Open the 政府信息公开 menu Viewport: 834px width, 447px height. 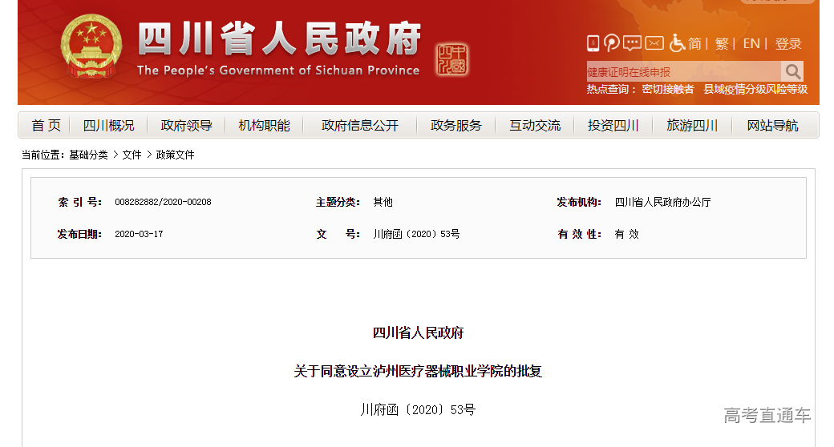360,126
